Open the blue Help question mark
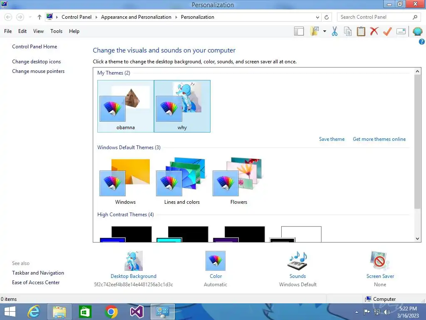 coord(421,42)
